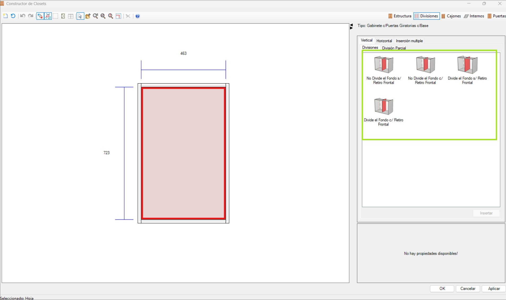This screenshot has width=506, height=300.
Task: Click the undo arrow icon
Action: (x=23, y=16)
